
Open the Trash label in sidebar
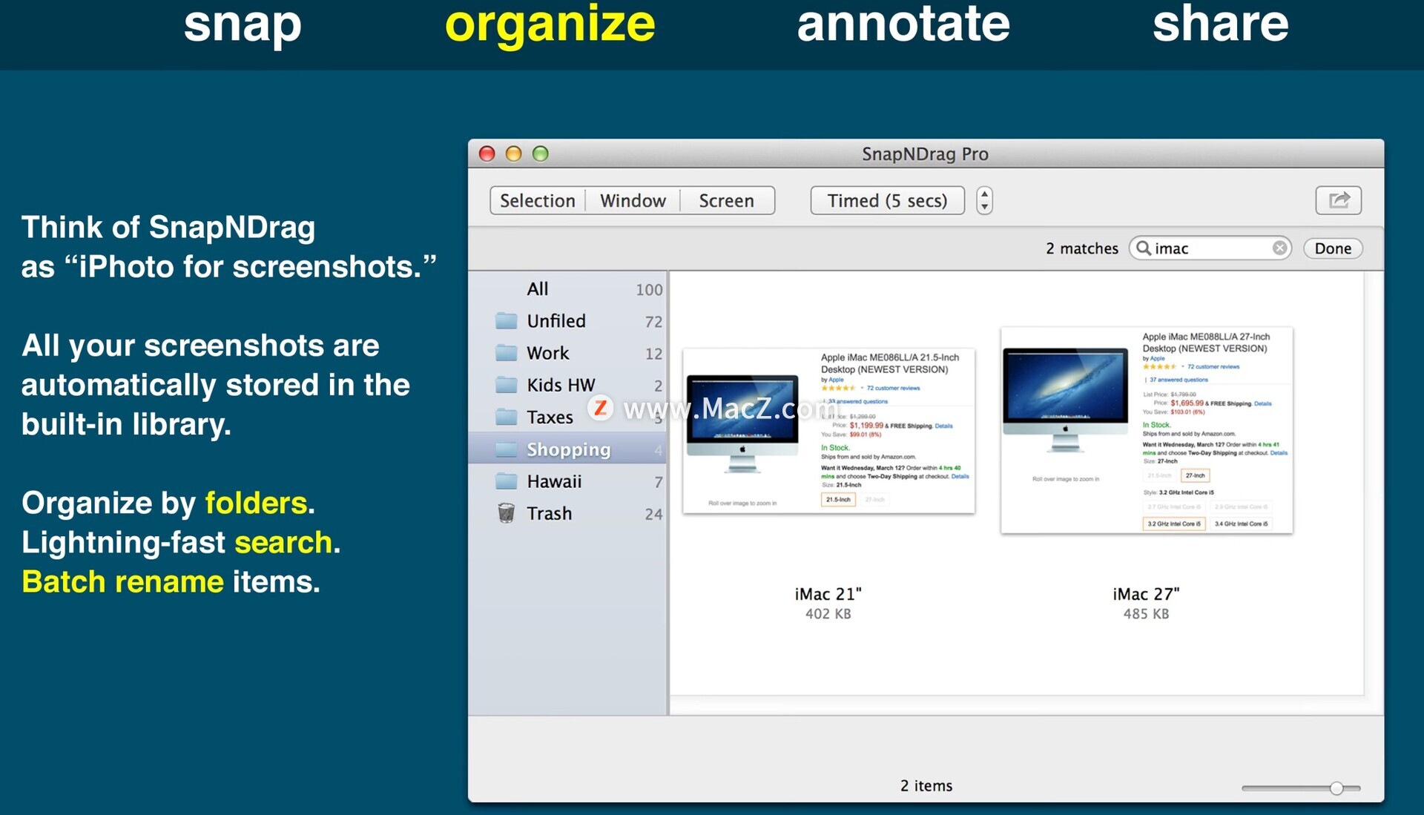[x=549, y=513]
